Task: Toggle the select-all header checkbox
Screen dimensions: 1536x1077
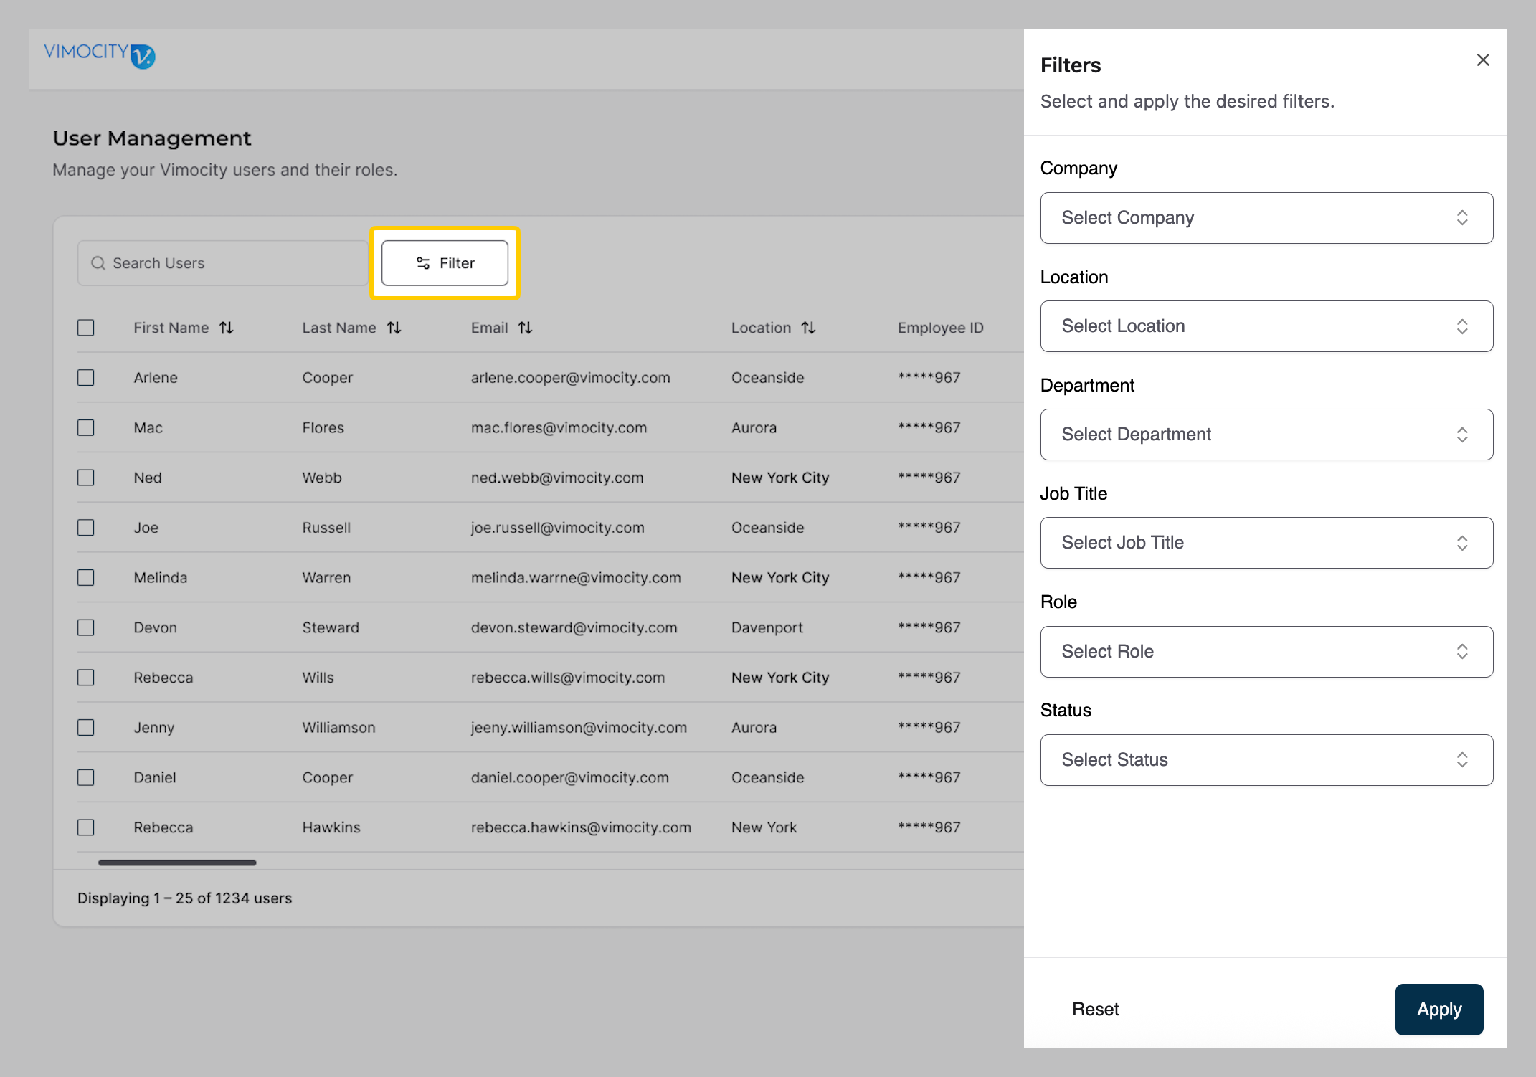Action: pyautogui.click(x=86, y=328)
